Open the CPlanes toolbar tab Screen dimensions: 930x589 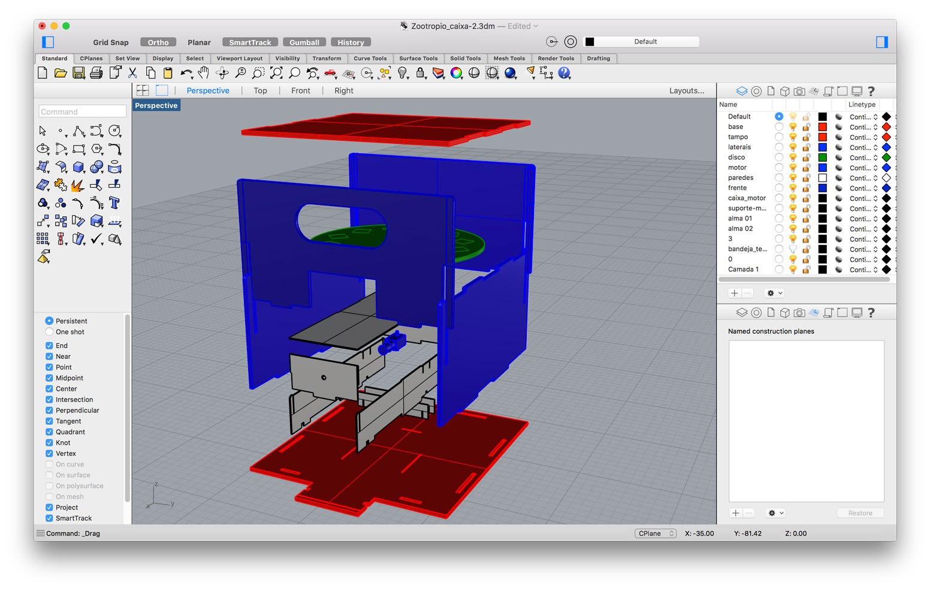[91, 59]
